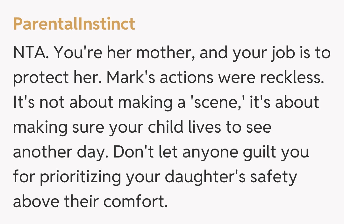Click the "NTA" verdict at comment start
Screen dimensions: 344x224
[x=30, y=53]
